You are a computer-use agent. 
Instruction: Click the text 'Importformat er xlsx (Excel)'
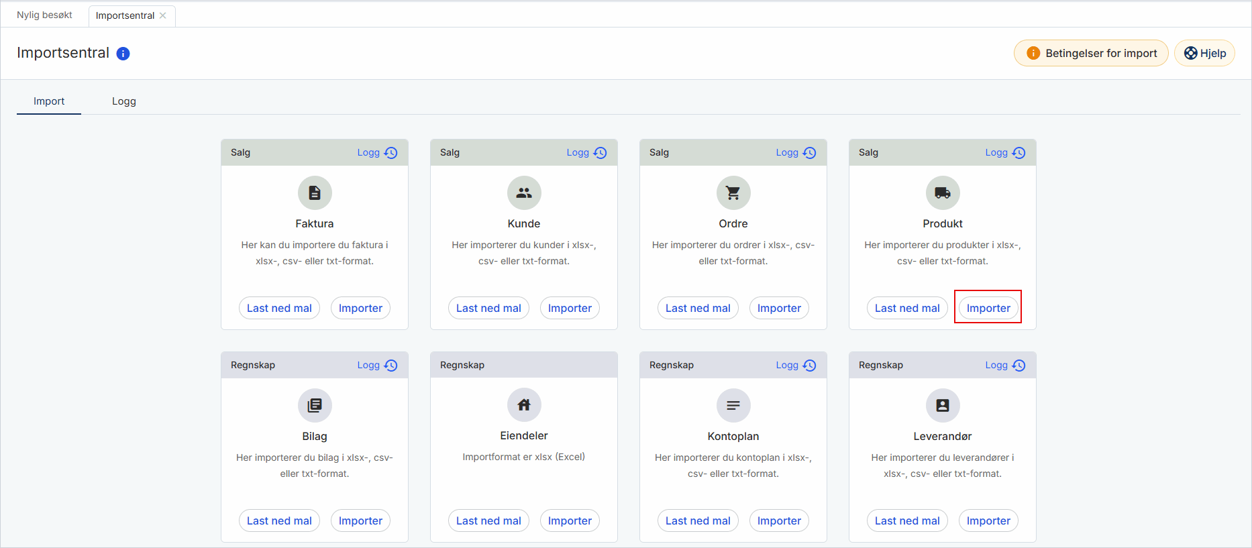524,457
